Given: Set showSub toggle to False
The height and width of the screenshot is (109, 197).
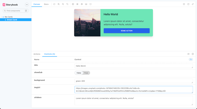Looking at the screenshot, I should point(79,73).
